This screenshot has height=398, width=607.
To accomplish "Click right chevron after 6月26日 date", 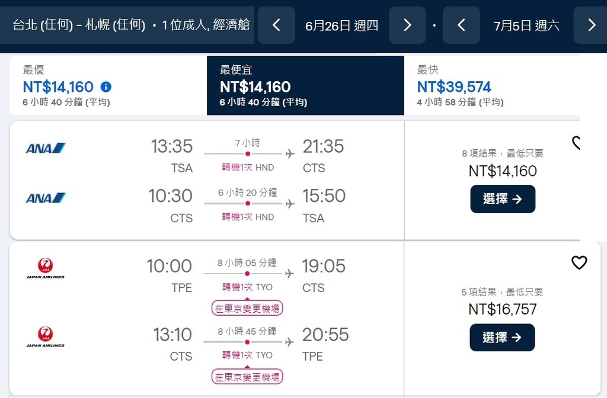I will coord(407,25).
